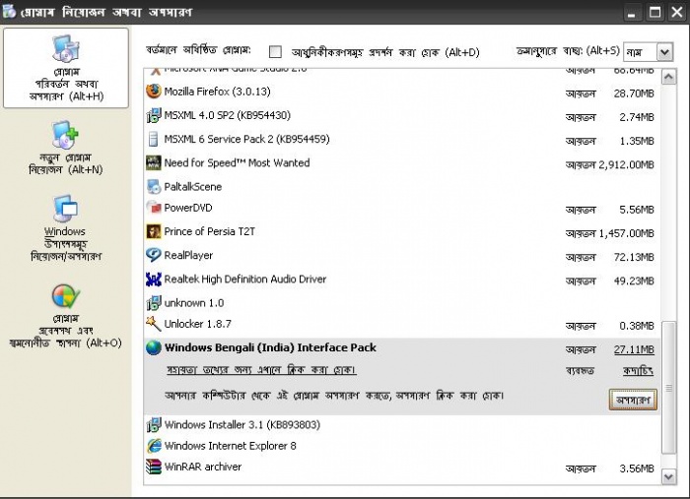690x499 pixels.
Task: Select the Prince of Persia T2T entry
Action: tap(209, 231)
